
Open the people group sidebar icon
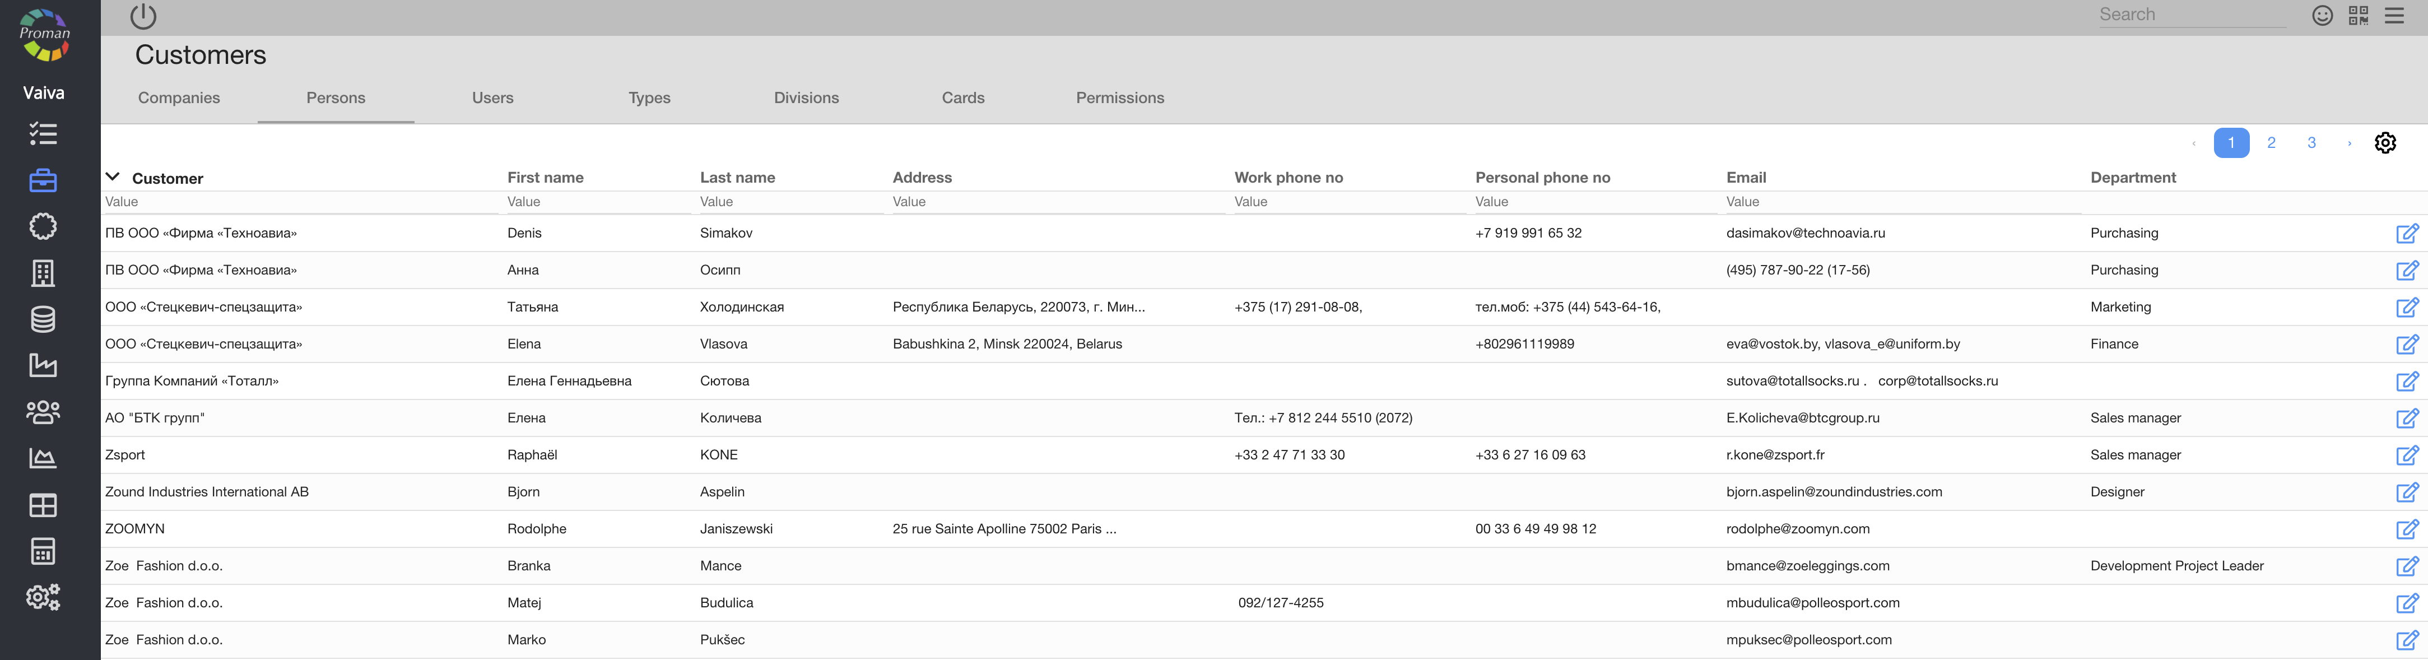point(43,412)
